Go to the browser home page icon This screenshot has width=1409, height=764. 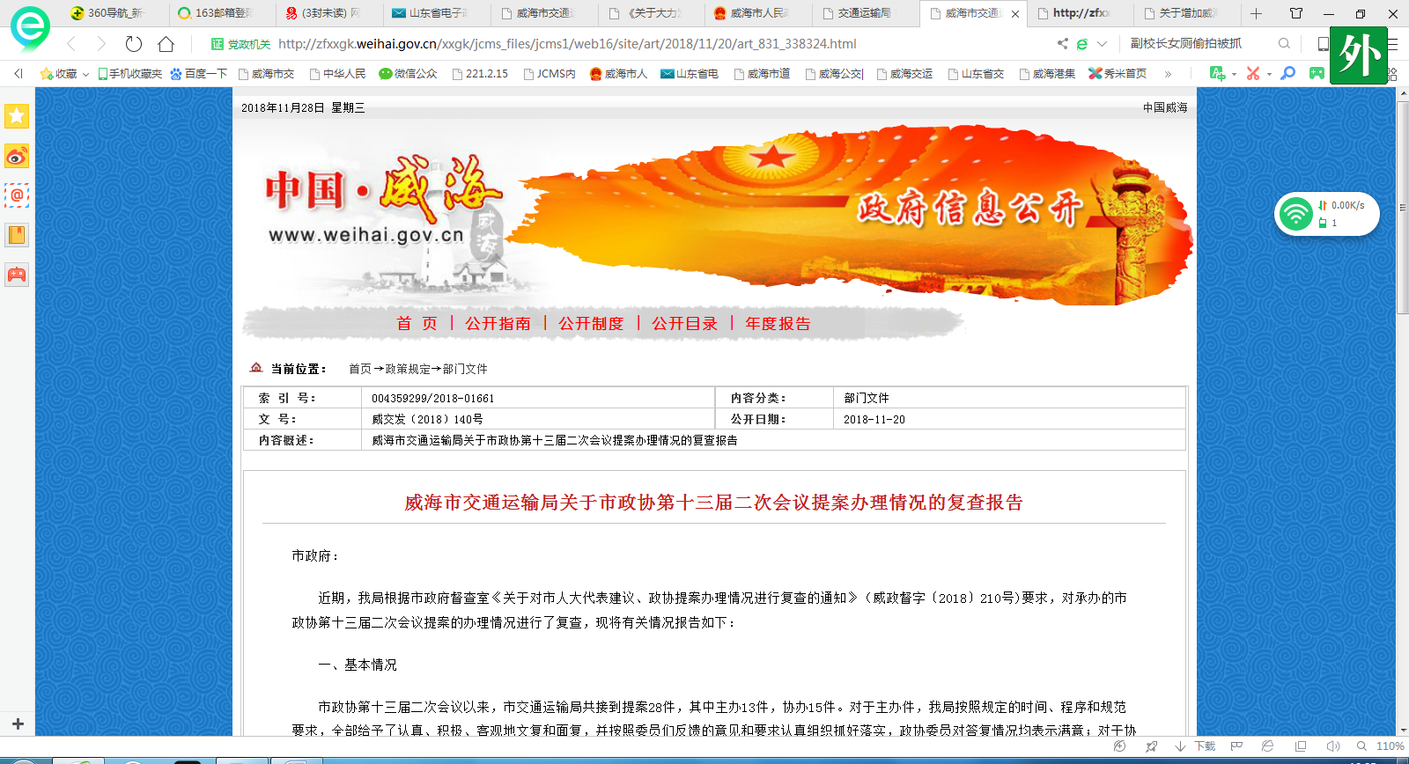coord(166,44)
